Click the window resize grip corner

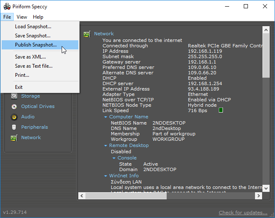[x=272, y=215]
